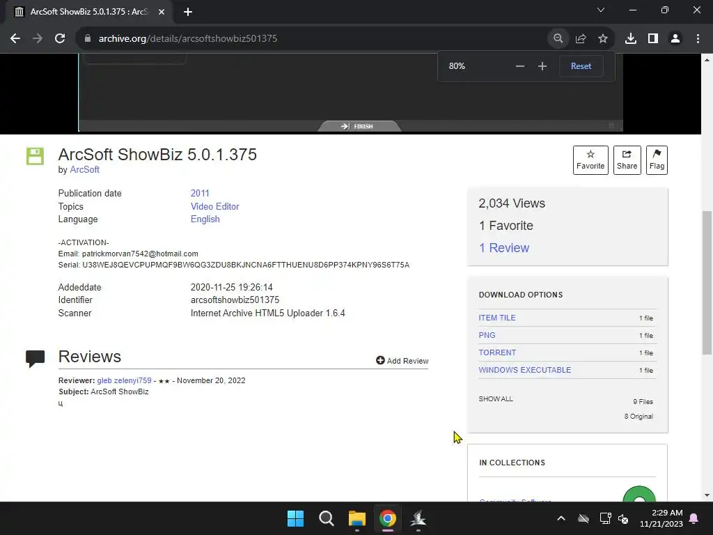
Task: Go back to the previous page
Action: point(15,39)
